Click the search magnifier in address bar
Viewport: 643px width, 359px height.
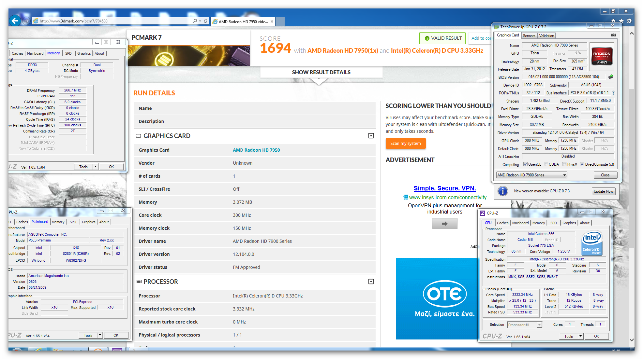(195, 21)
